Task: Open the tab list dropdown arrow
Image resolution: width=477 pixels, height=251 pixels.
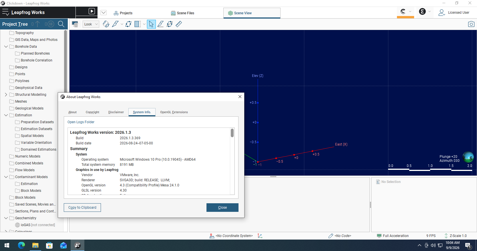Action: point(104,13)
